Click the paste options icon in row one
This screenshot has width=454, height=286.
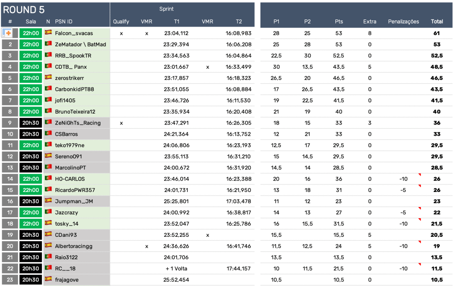(7, 33)
